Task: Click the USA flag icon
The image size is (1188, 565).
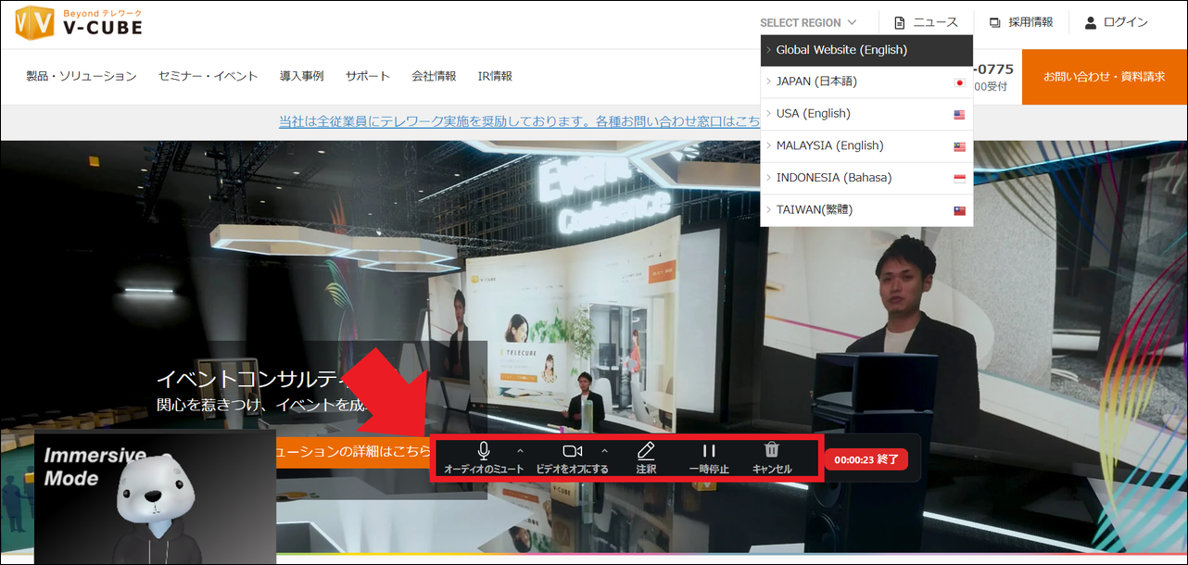Action: (959, 115)
